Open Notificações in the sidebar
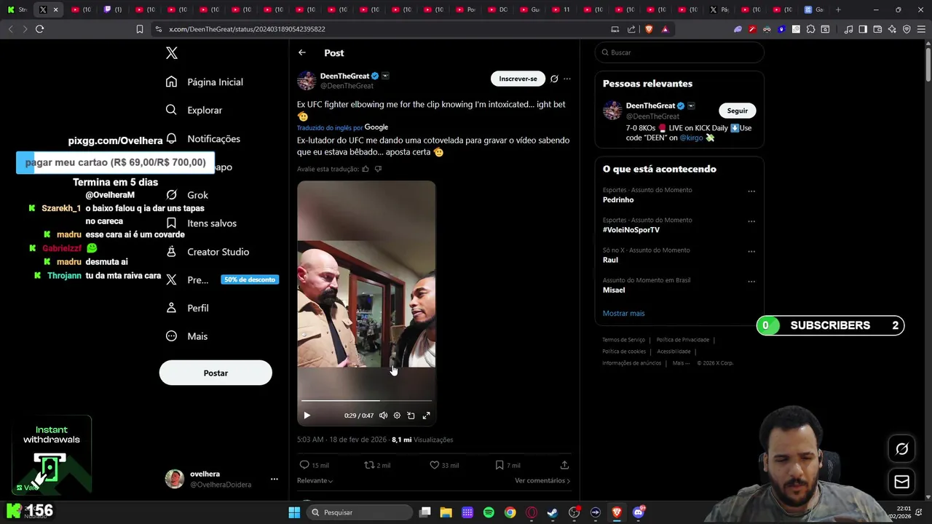The image size is (932, 524). (x=203, y=138)
